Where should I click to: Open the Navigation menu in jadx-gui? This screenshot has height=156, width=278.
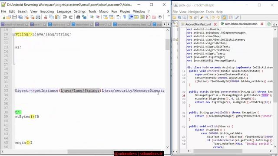pyautogui.click(x=196, y=12)
